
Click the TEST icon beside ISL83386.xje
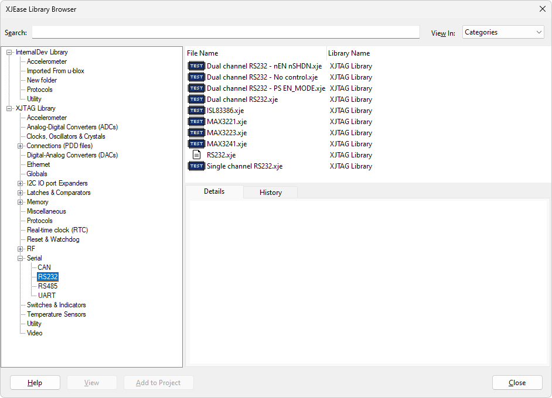(x=196, y=111)
